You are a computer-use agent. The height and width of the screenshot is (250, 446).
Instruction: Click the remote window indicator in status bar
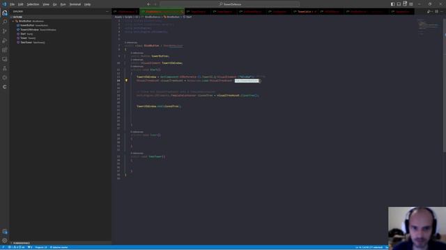(x=3, y=247)
